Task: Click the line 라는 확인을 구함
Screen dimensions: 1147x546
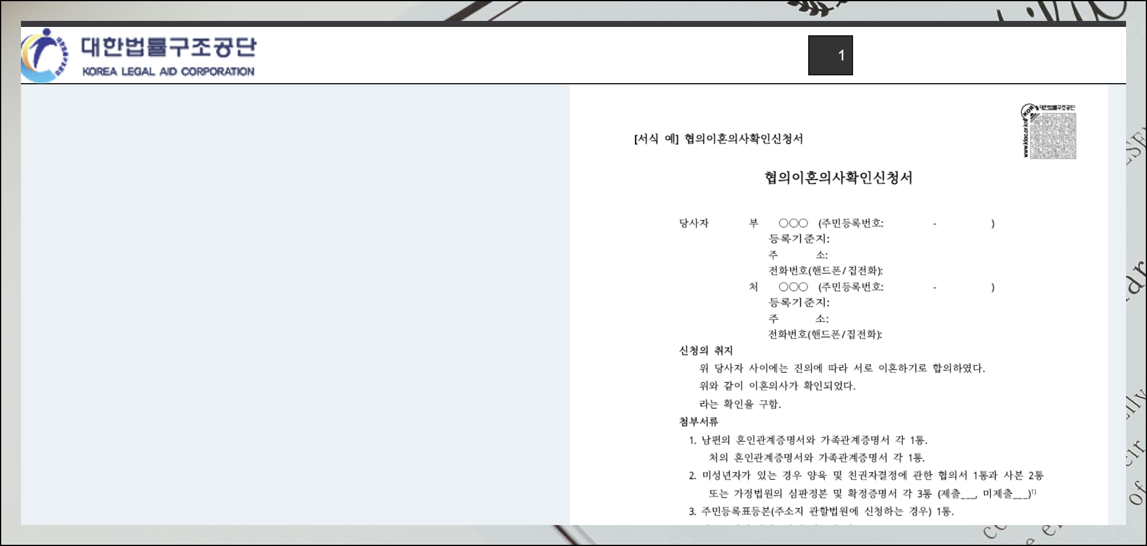Action: (x=740, y=404)
